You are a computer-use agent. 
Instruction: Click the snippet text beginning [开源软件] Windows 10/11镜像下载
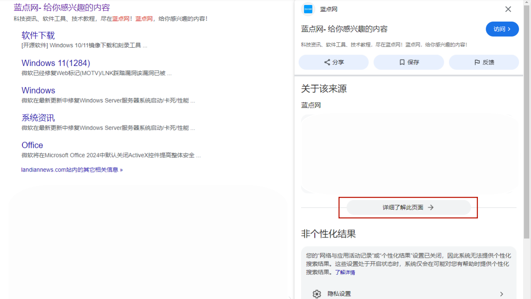click(84, 45)
